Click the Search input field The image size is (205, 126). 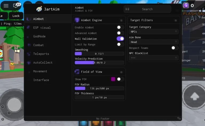(147, 9)
